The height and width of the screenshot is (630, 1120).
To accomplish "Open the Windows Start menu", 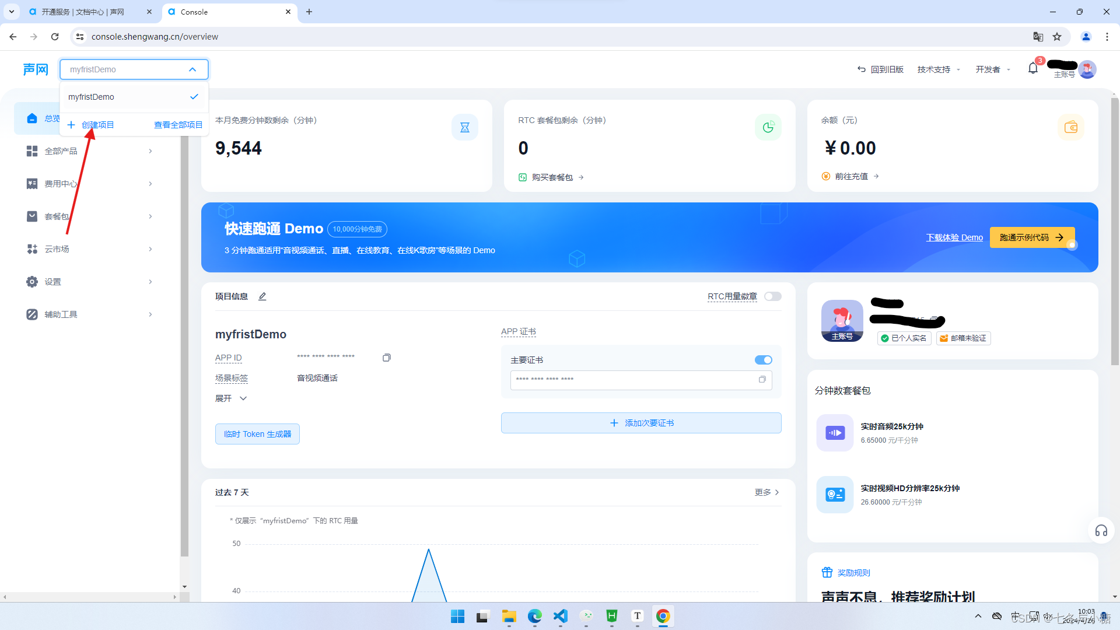I will pos(458,616).
